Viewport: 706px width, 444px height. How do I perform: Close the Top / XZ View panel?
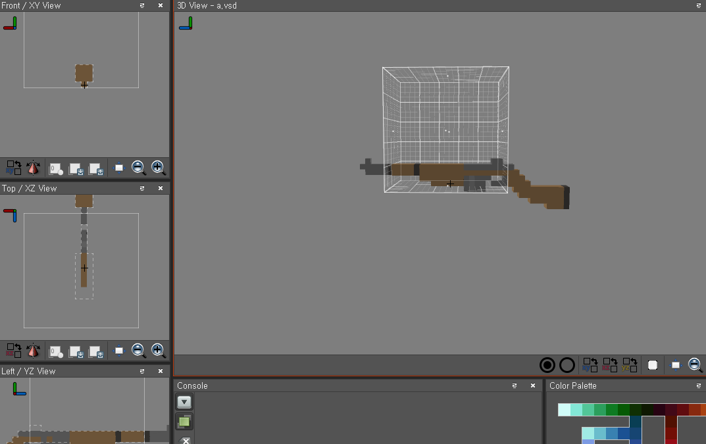click(x=161, y=188)
